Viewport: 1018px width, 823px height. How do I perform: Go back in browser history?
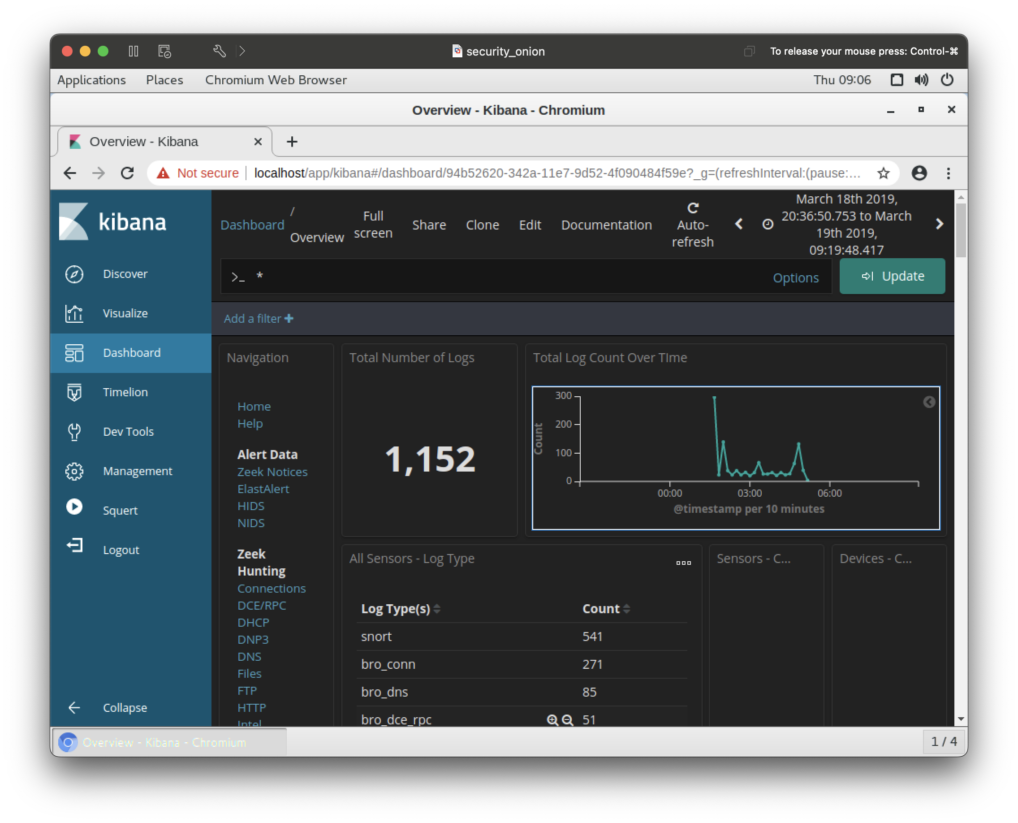coord(69,173)
